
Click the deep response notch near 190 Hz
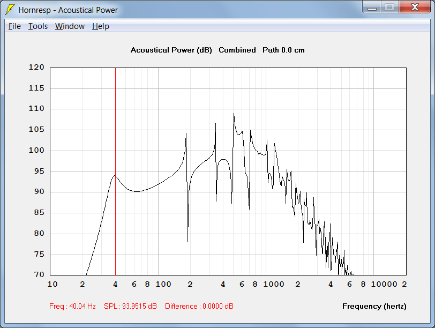(x=188, y=241)
